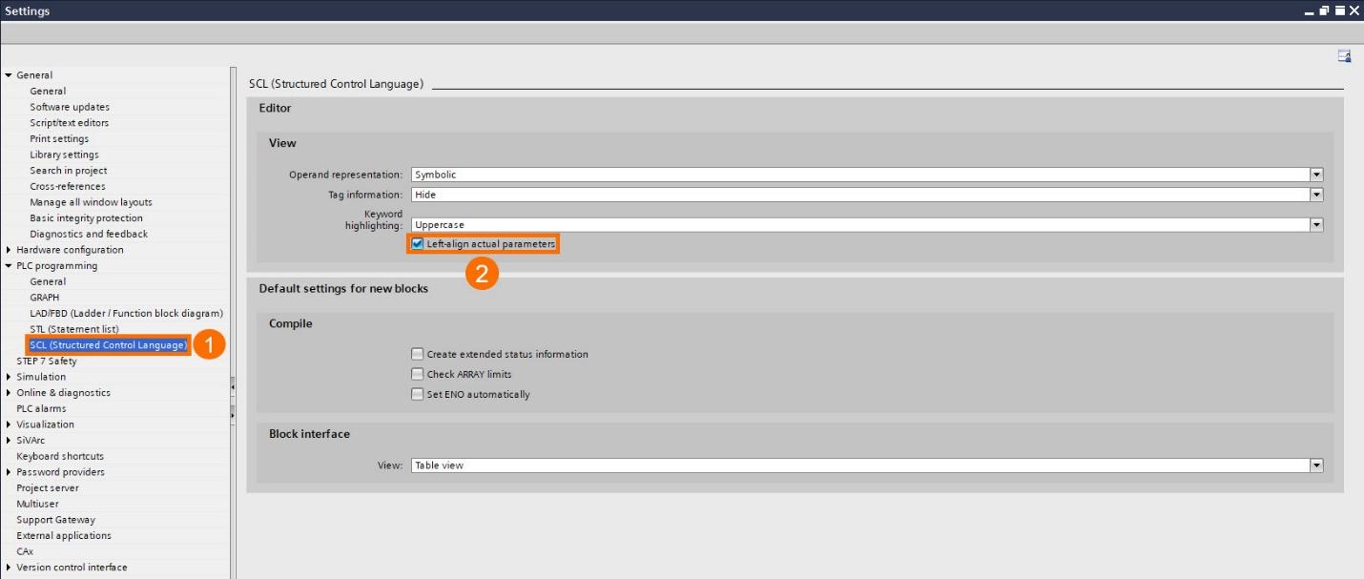Expand SiVArc node
The image size is (1364, 579).
tap(9, 441)
